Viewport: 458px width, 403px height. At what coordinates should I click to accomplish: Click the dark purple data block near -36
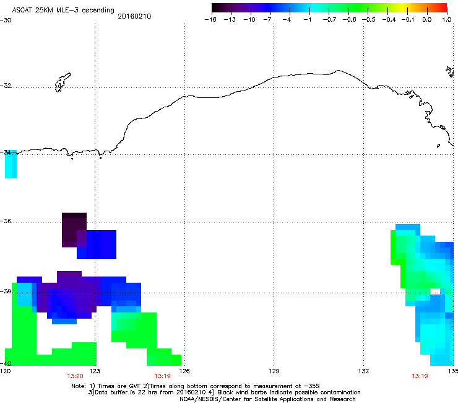point(74,230)
